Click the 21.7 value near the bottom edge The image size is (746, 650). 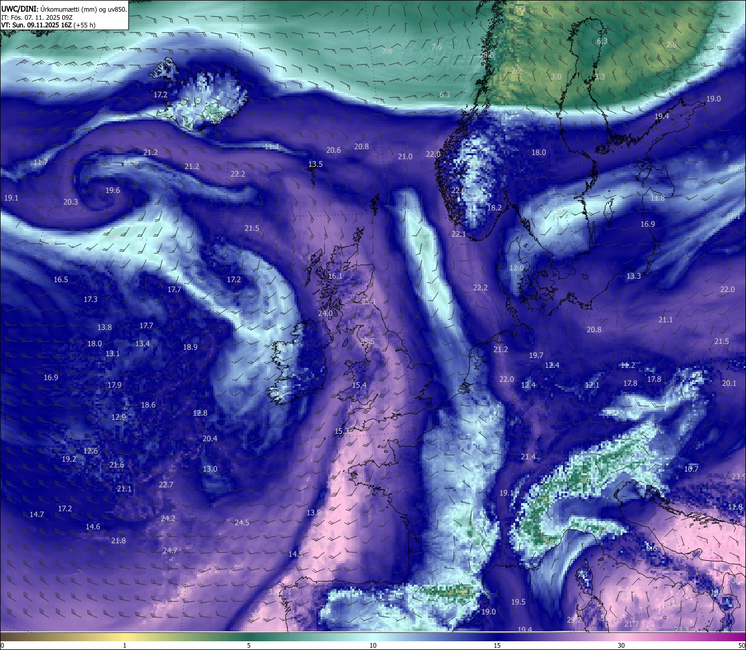coord(632,624)
